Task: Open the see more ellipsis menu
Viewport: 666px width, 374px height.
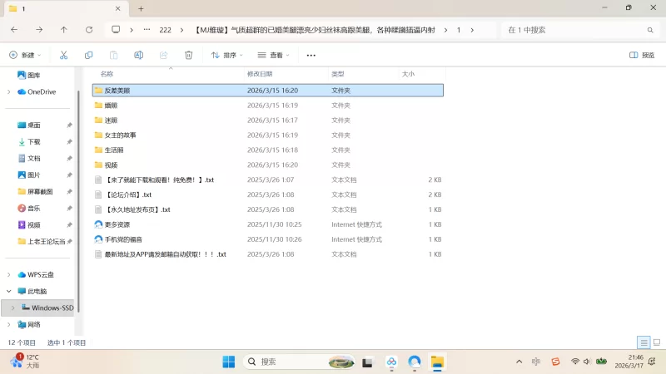Action: tap(311, 55)
